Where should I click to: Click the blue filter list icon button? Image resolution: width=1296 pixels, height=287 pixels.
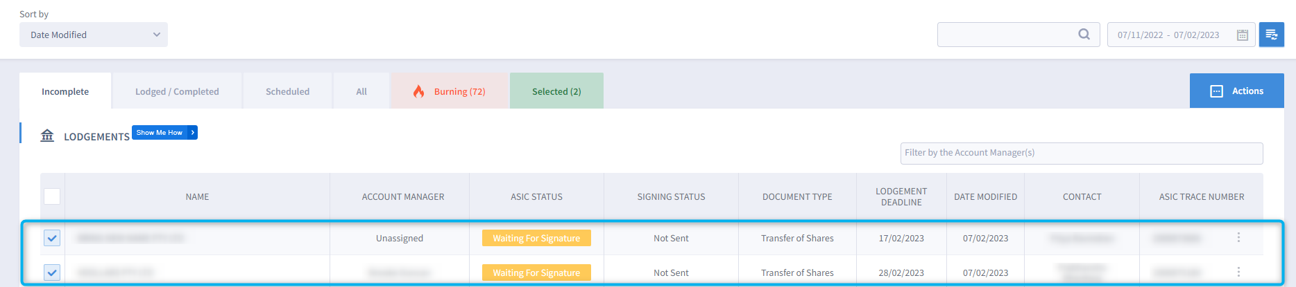[x=1271, y=35]
